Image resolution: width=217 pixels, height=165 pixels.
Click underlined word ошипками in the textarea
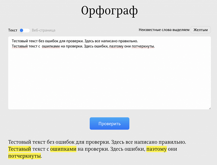pos(51,46)
